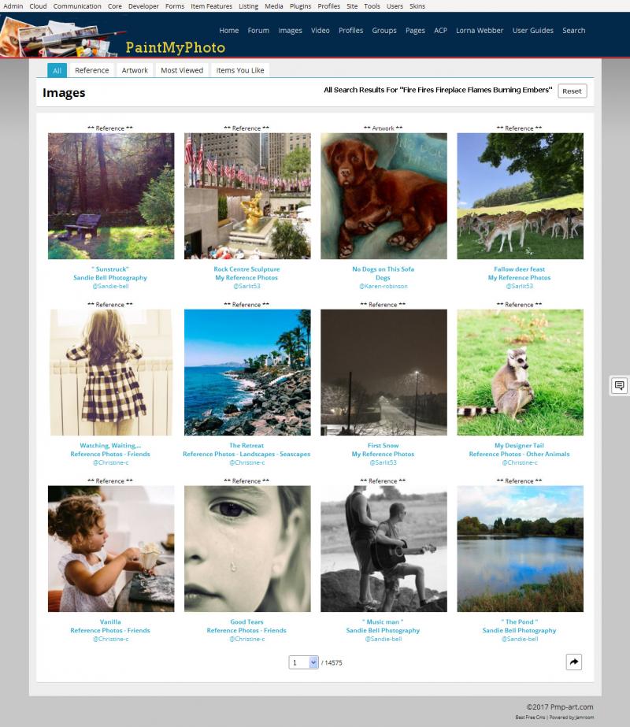Click the No Dogs on This Sofa title
The height and width of the screenshot is (727, 630).
(383, 269)
